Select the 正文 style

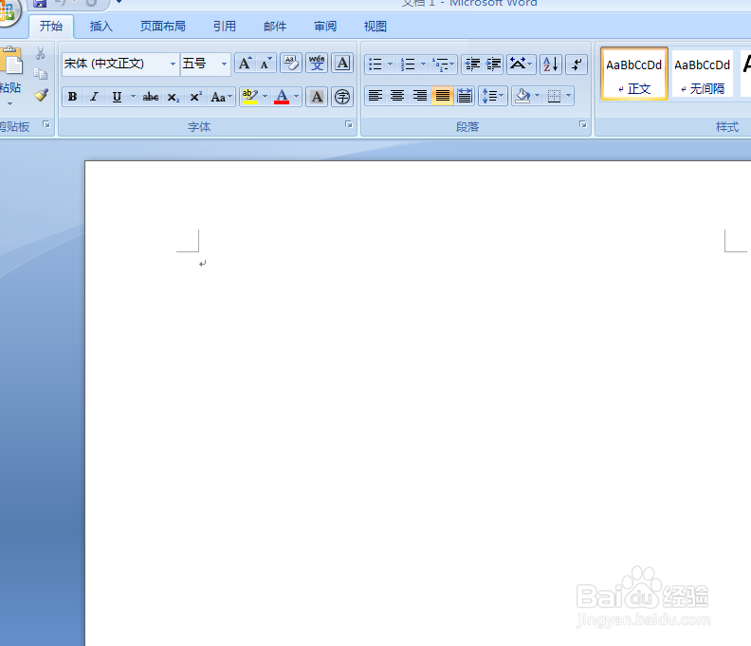click(633, 74)
